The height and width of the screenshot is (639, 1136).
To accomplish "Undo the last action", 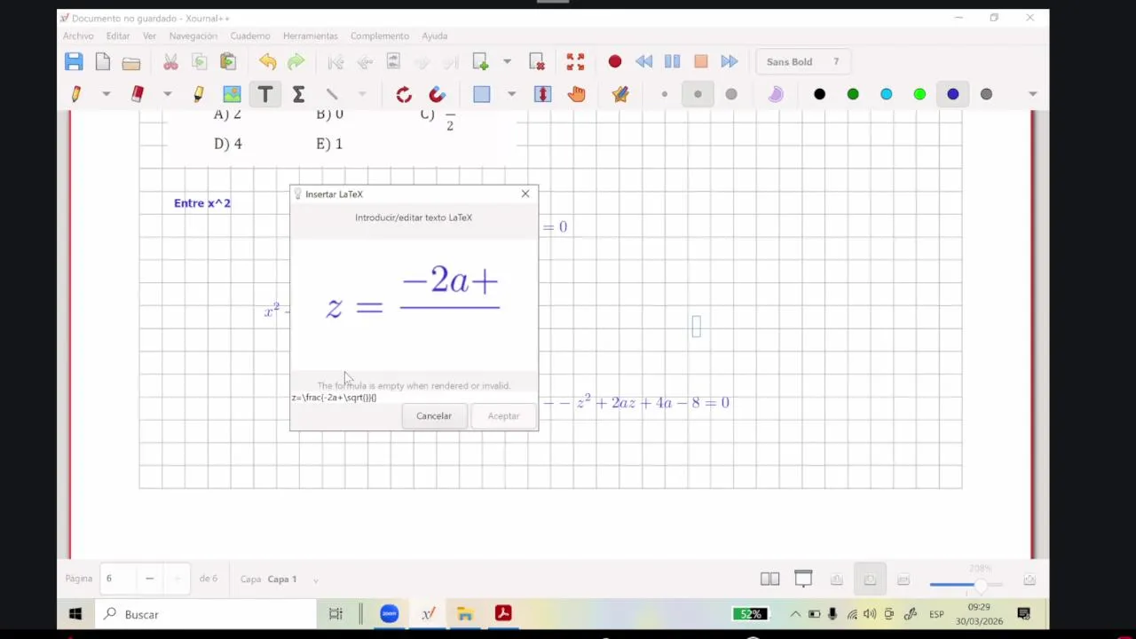I will (267, 62).
